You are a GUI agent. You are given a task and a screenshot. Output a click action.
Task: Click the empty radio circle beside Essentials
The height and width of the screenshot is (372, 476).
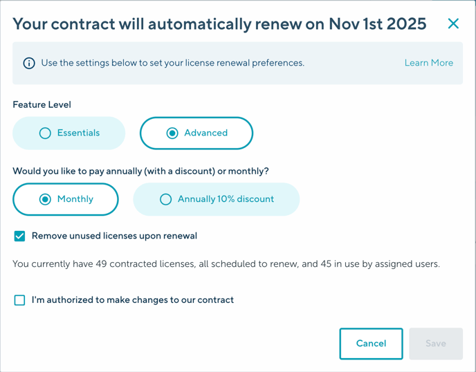click(x=45, y=133)
